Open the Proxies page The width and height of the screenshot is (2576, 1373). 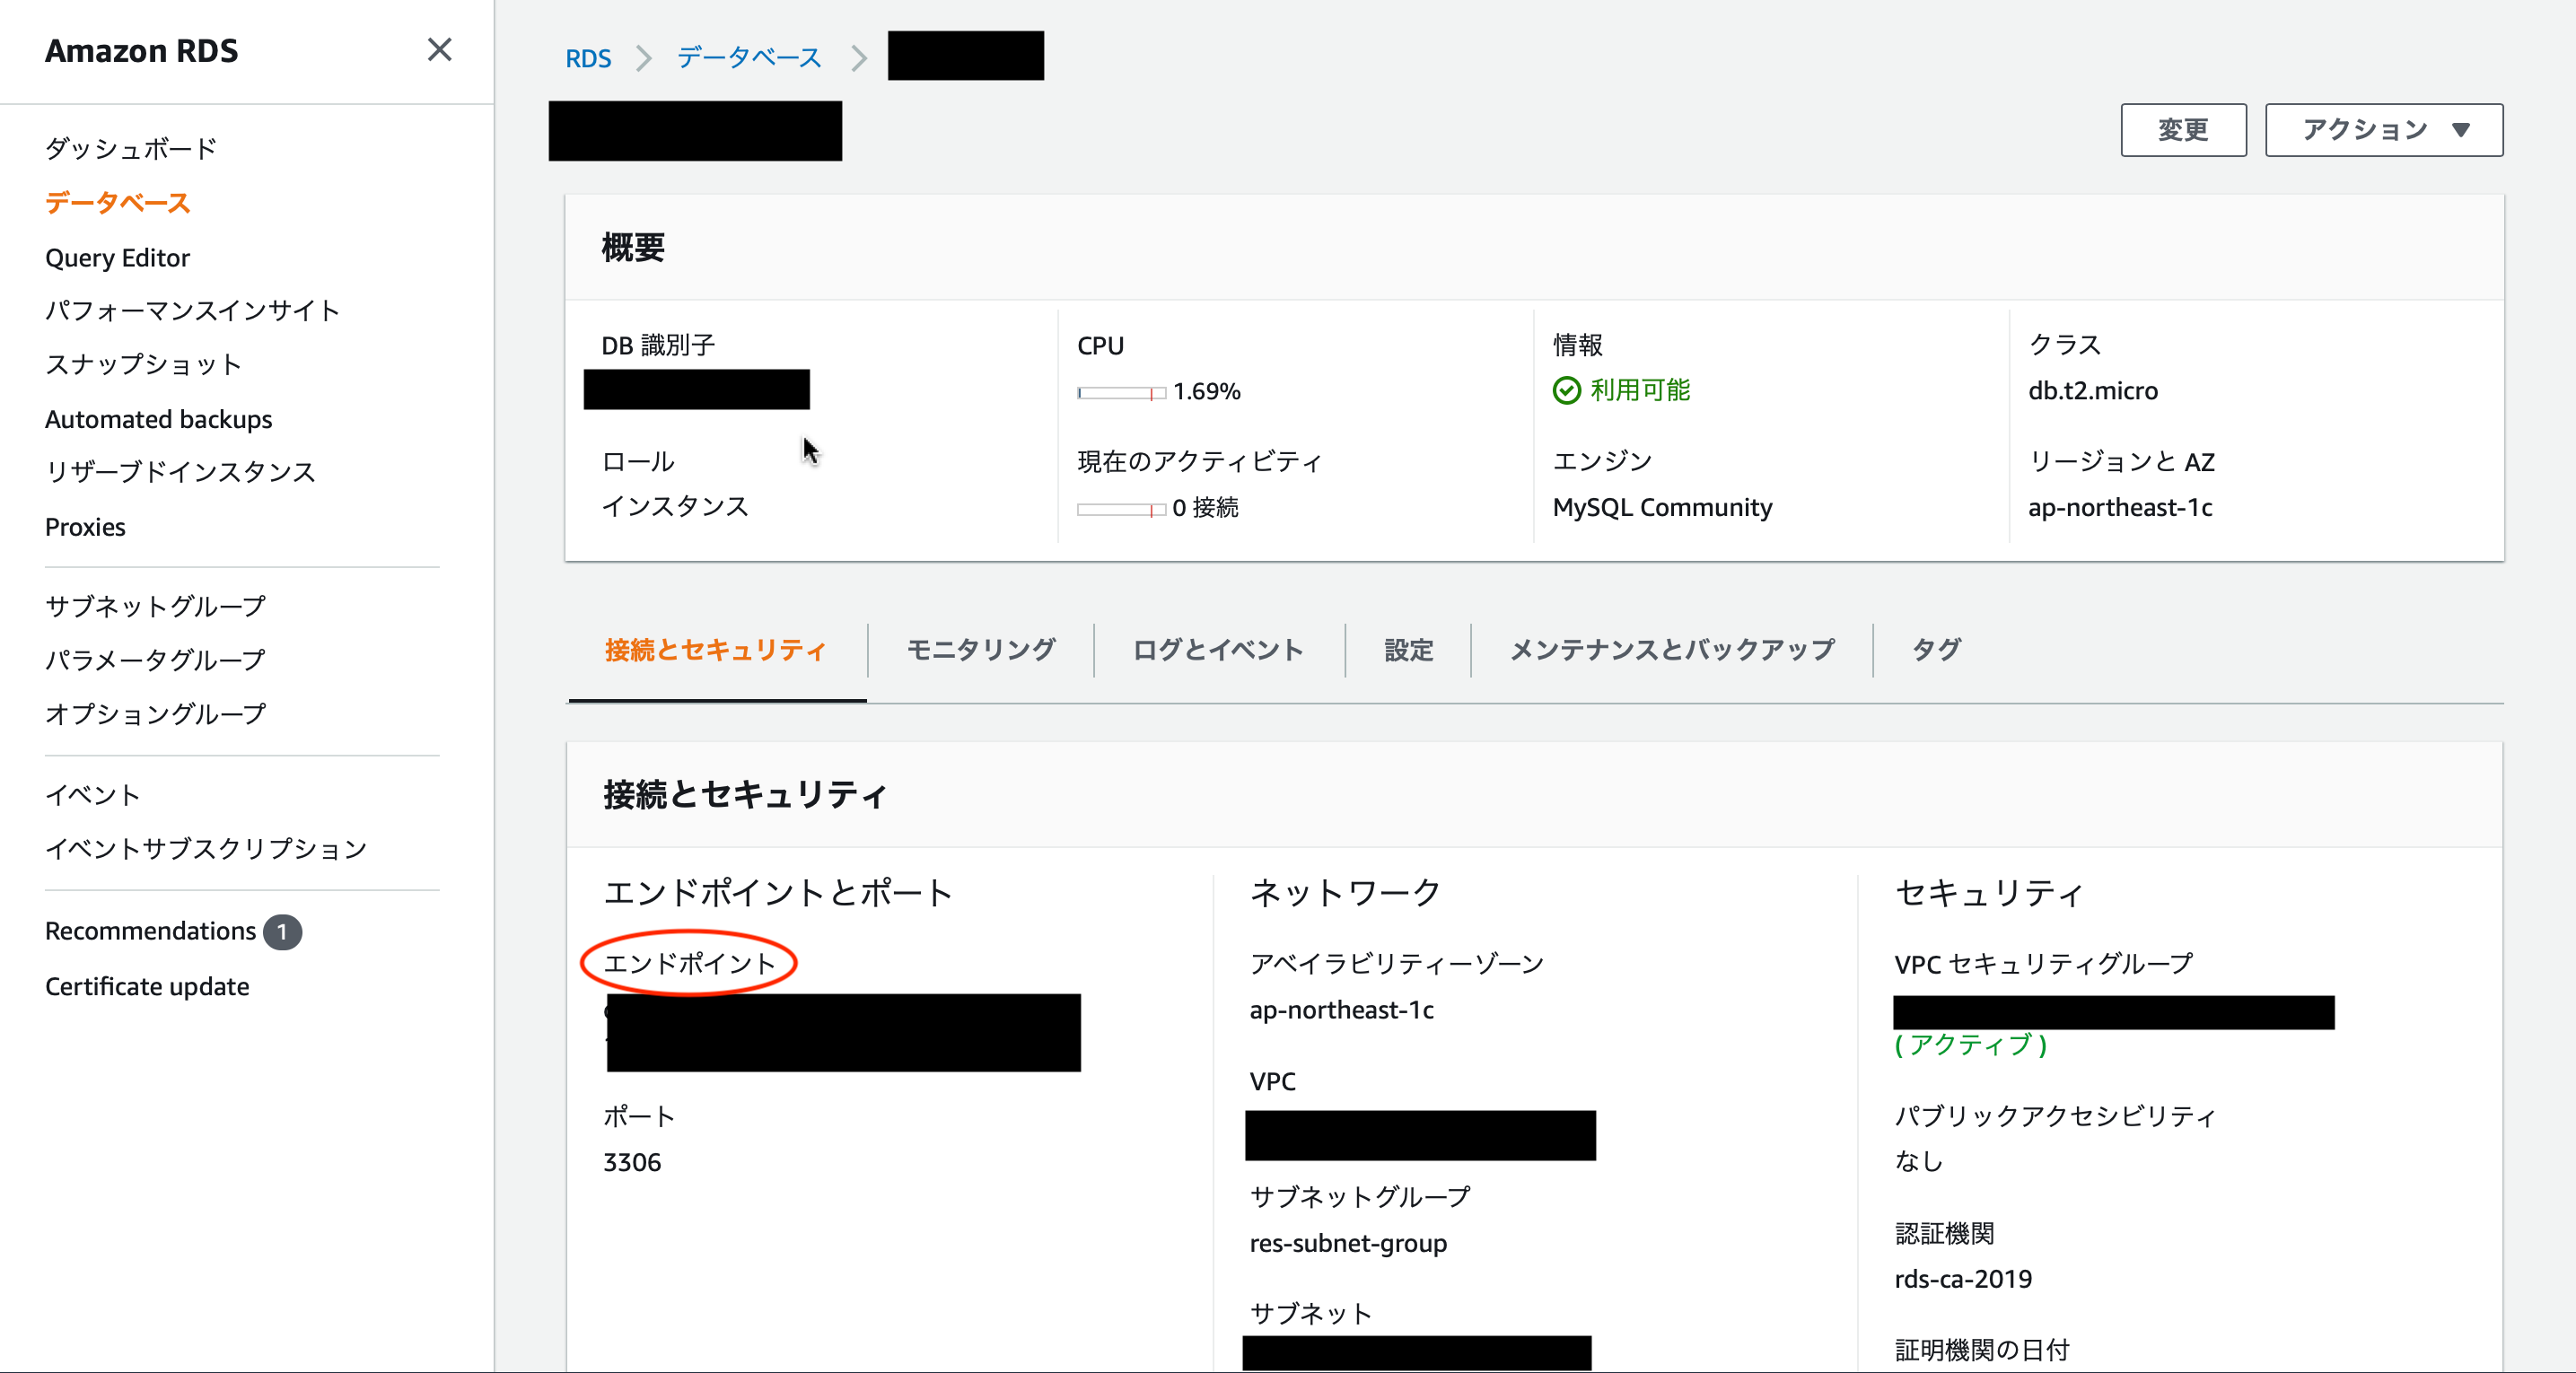coord(85,526)
